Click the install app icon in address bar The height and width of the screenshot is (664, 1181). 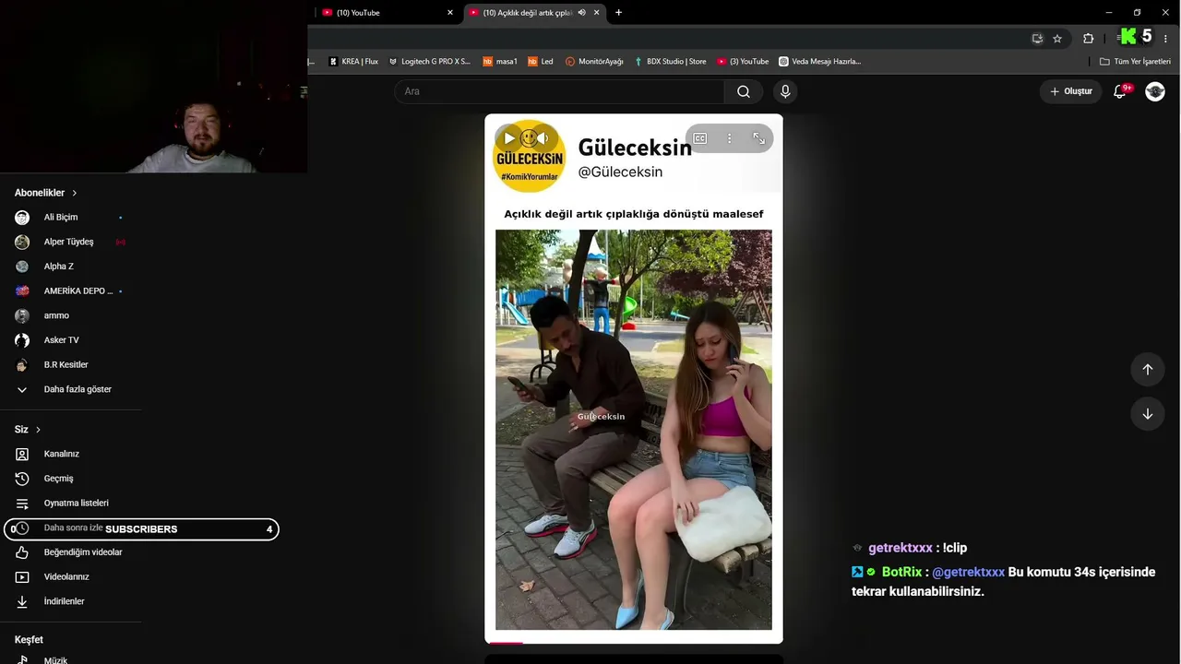[x=1037, y=39]
